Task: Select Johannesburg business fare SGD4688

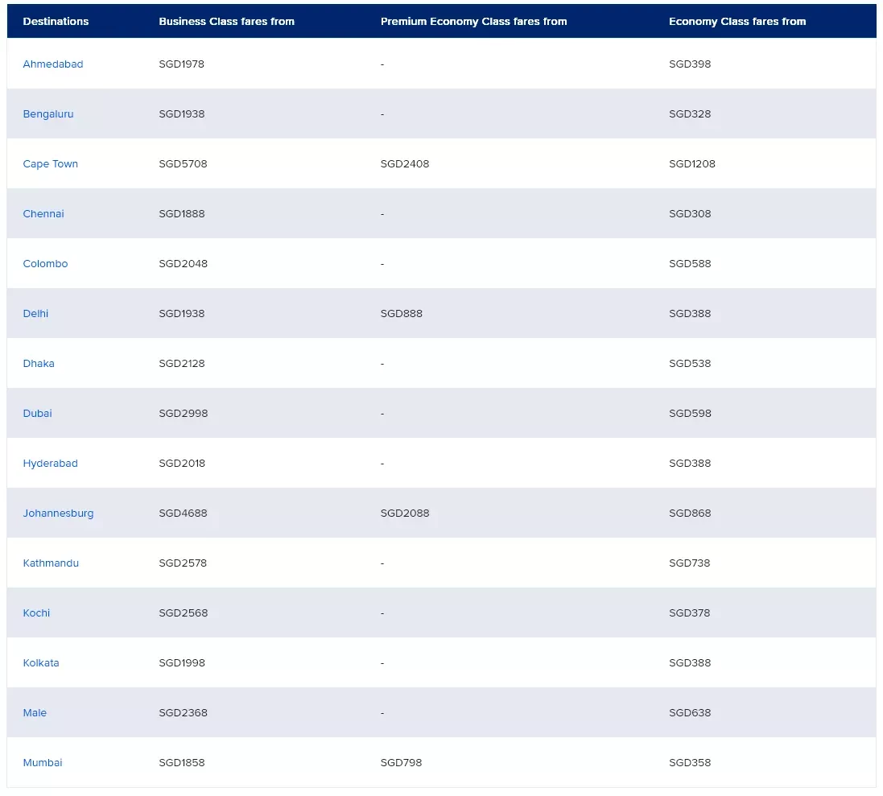Action: 183,513
